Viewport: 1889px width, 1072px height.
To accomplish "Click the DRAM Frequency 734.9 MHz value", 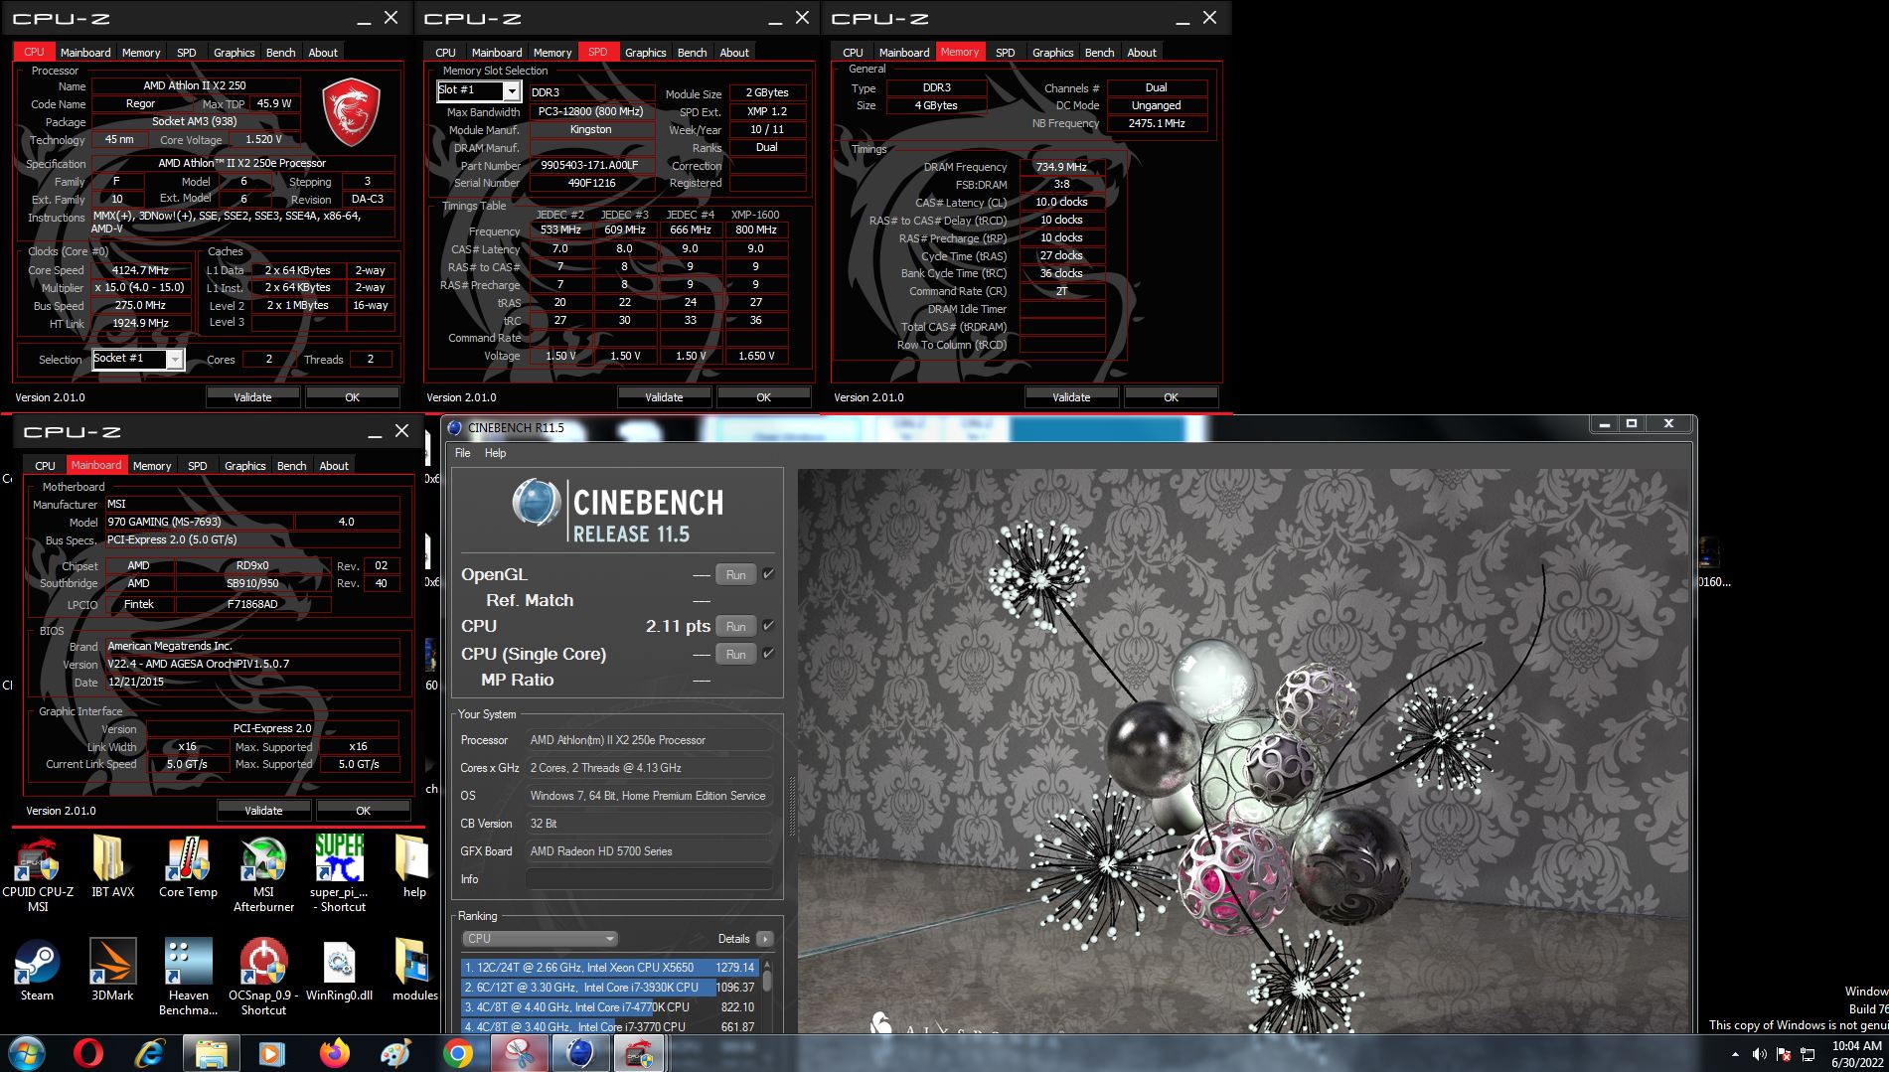I will [x=1061, y=167].
